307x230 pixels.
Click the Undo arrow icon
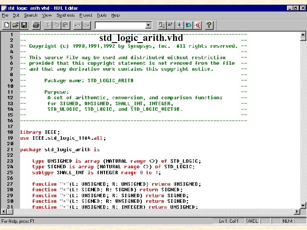pyautogui.click(x=78, y=25)
